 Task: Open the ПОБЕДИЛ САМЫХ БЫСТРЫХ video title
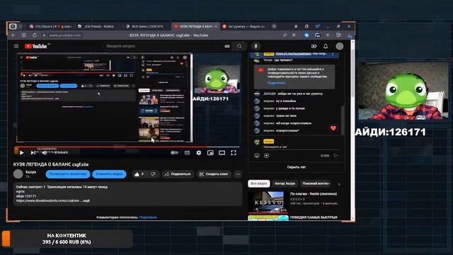tap(314, 217)
